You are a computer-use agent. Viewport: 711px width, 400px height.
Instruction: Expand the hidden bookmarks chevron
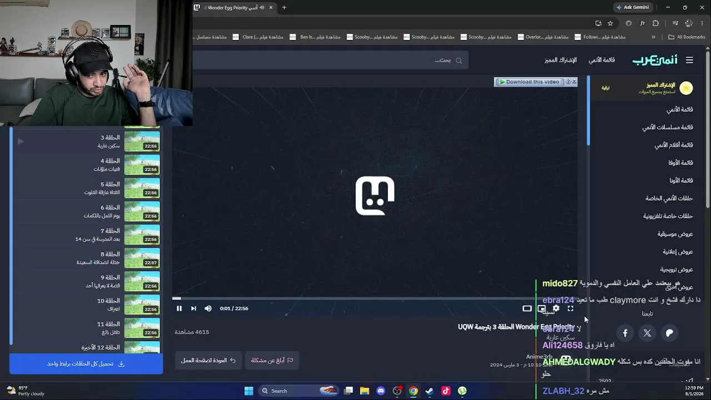pyautogui.click(x=653, y=37)
